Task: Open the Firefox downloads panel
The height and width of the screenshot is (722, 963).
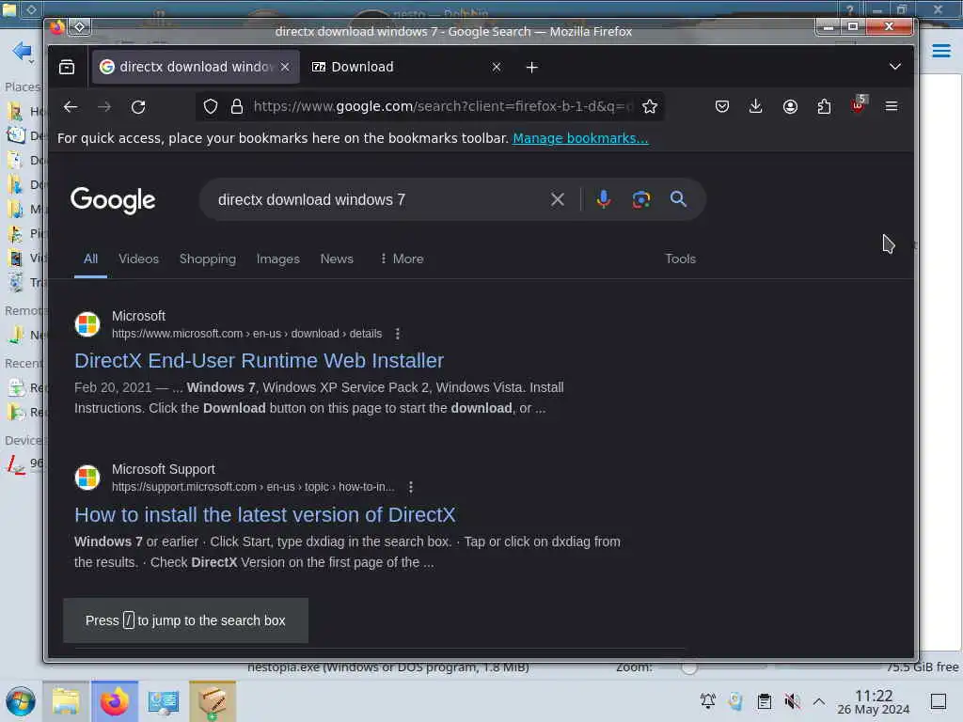Action: [756, 107]
